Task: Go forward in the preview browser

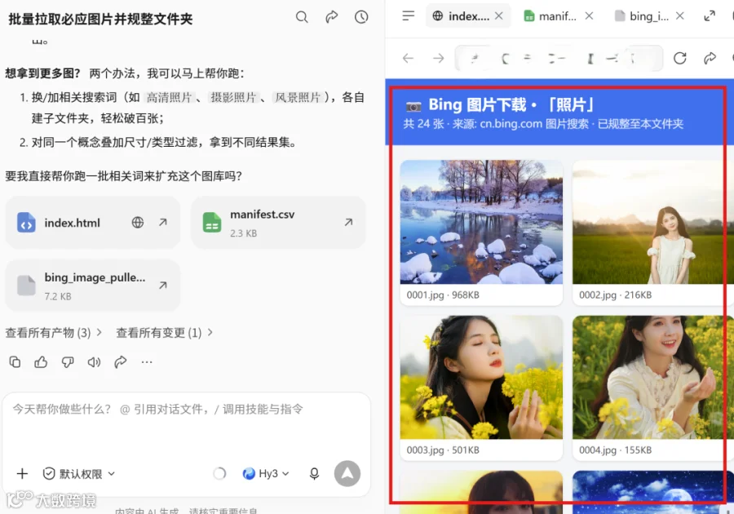Action: point(439,58)
